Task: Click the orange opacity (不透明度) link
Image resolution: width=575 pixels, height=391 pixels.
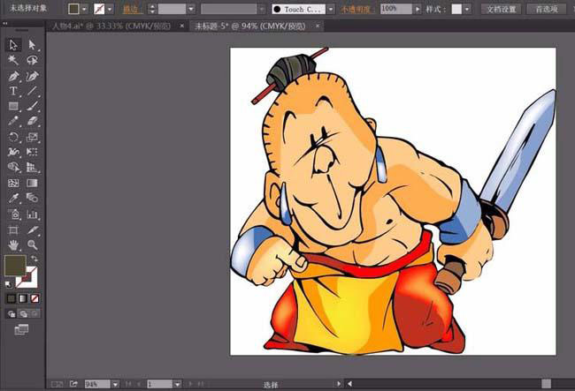Action: tap(356, 9)
